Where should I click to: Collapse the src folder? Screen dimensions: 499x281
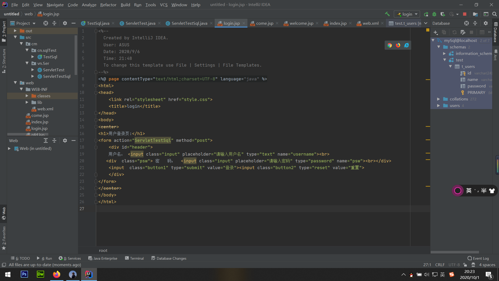(x=15, y=37)
